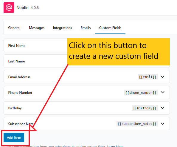The height and width of the screenshot is (147, 177).
Task: Switch to the Messages tab
Action: tap(37, 28)
